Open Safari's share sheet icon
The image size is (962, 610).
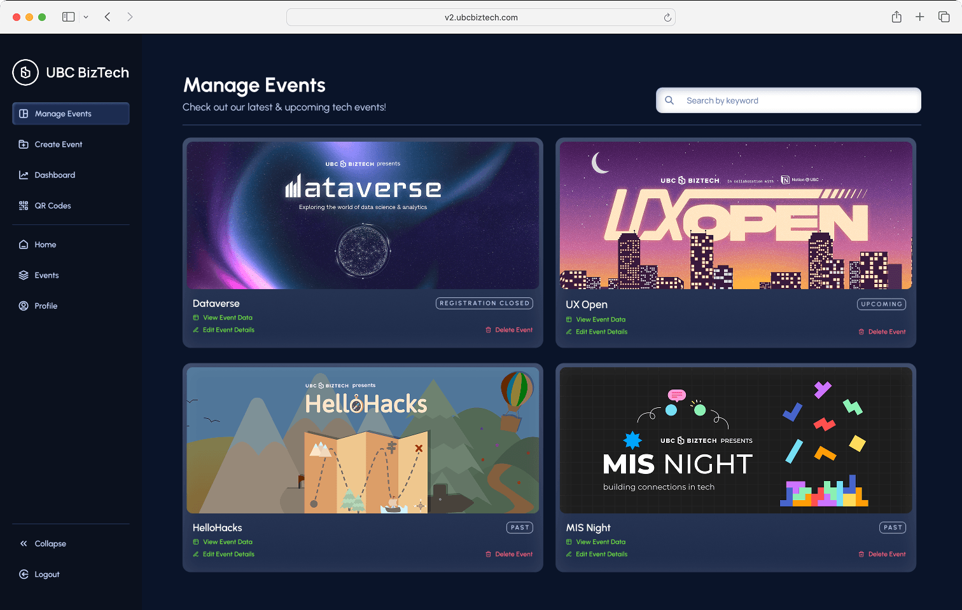896,17
